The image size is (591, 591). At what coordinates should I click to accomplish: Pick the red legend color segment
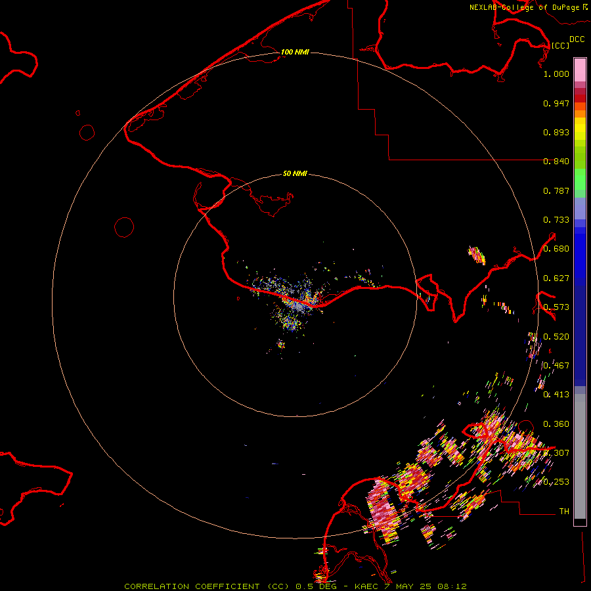tap(580, 98)
